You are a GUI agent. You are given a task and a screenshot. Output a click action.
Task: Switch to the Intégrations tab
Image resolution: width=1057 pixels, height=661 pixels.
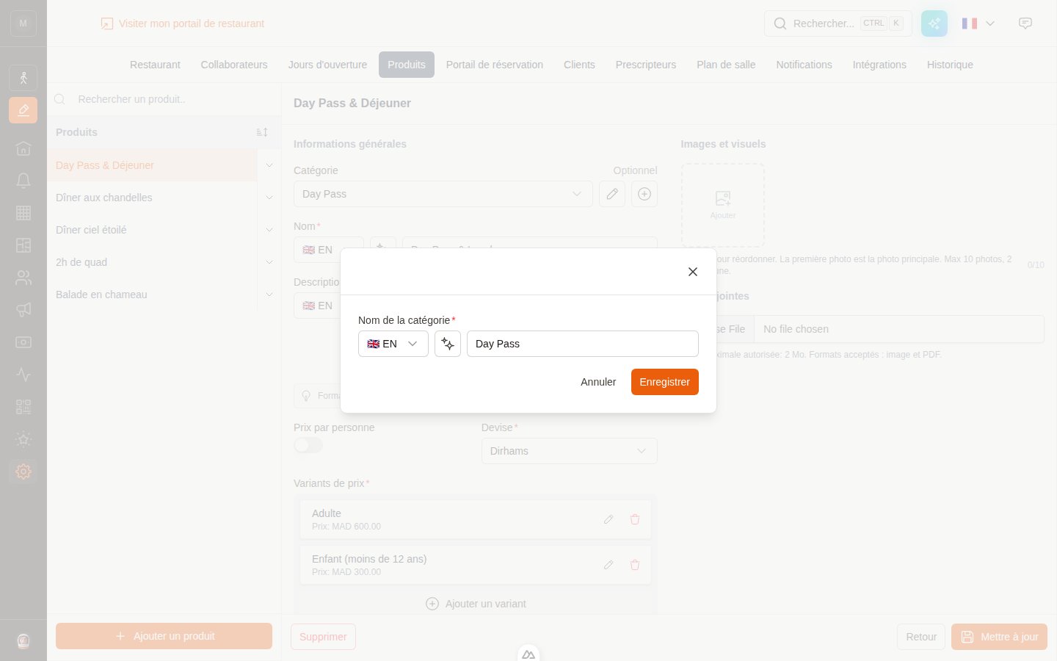point(879,65)
